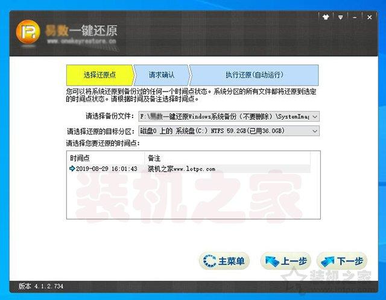Click the orange application logo

[x=28, y=32]
